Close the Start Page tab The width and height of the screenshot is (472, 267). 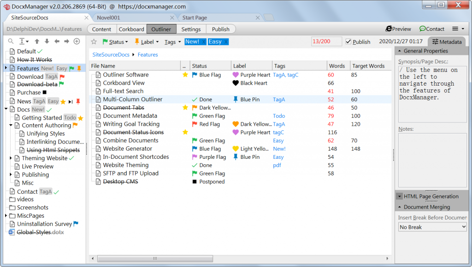(x=258, y=18)
